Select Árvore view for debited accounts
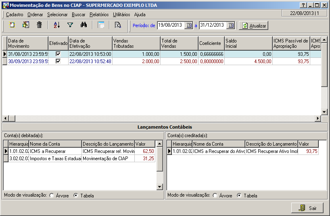 click(52, 196)
